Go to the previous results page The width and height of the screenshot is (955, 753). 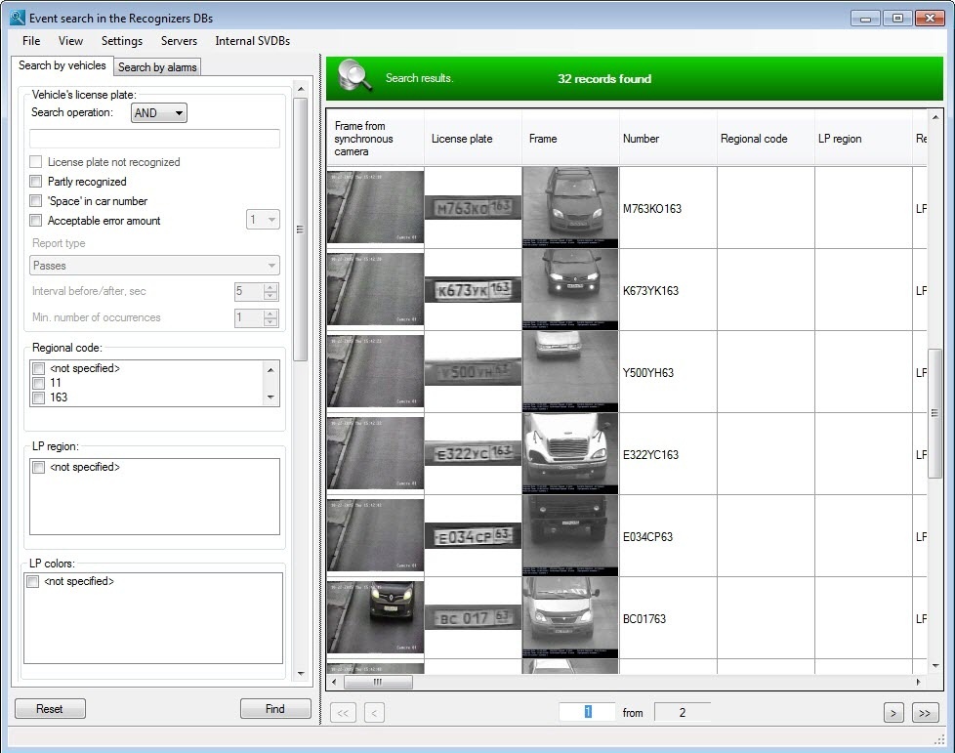373,713
